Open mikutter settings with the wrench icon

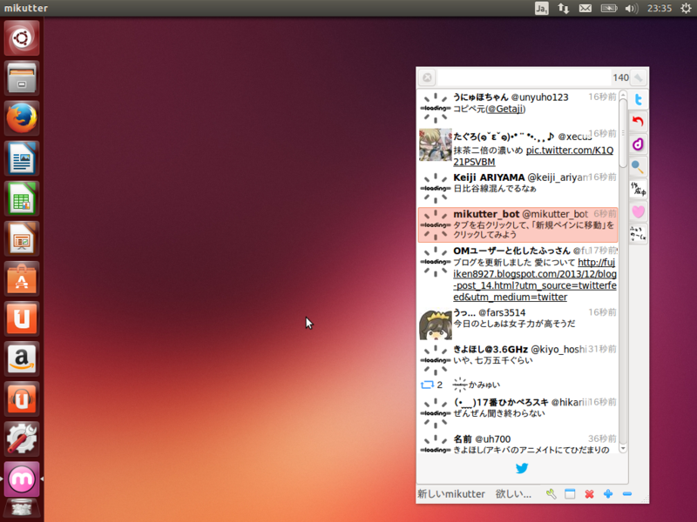tap(551, 493)
